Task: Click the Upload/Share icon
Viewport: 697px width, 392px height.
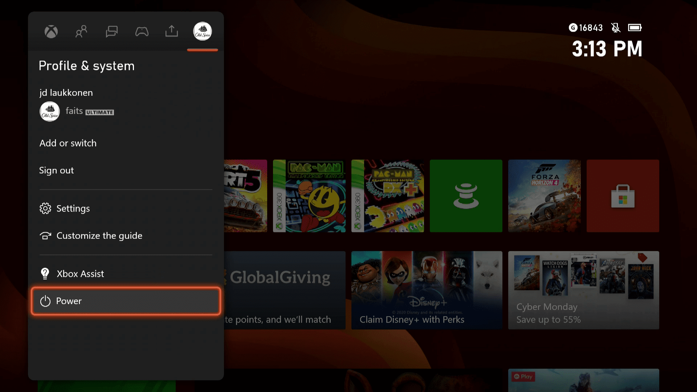Action: (172, 31)
